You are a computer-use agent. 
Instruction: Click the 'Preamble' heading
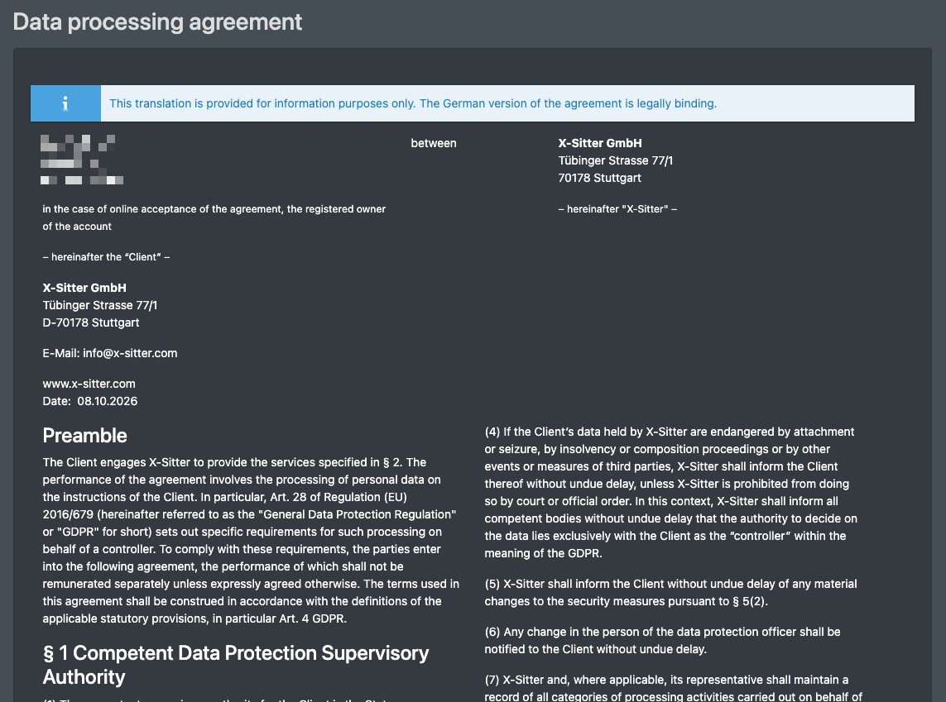pos(85,436)
